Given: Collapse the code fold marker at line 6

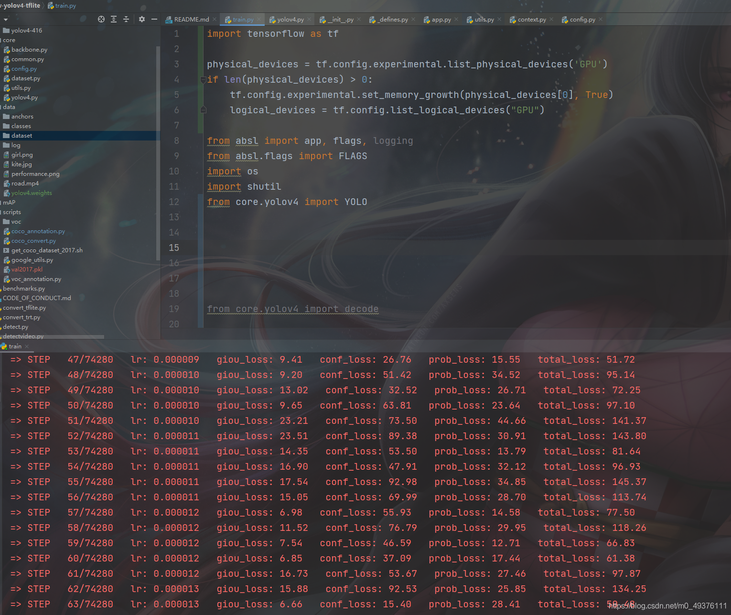Looking at the screenshot, I should (x=203, y=109).
